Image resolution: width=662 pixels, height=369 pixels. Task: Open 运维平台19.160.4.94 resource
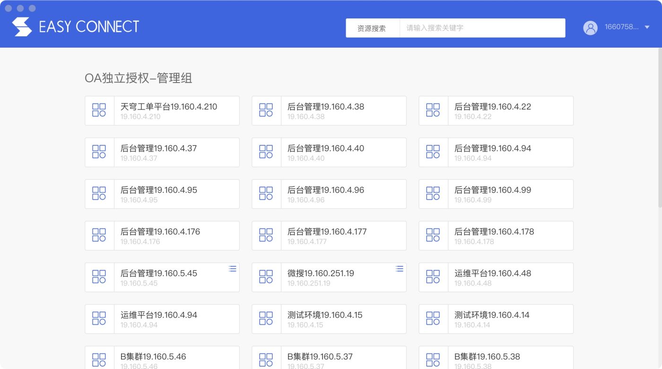[159, 315]
